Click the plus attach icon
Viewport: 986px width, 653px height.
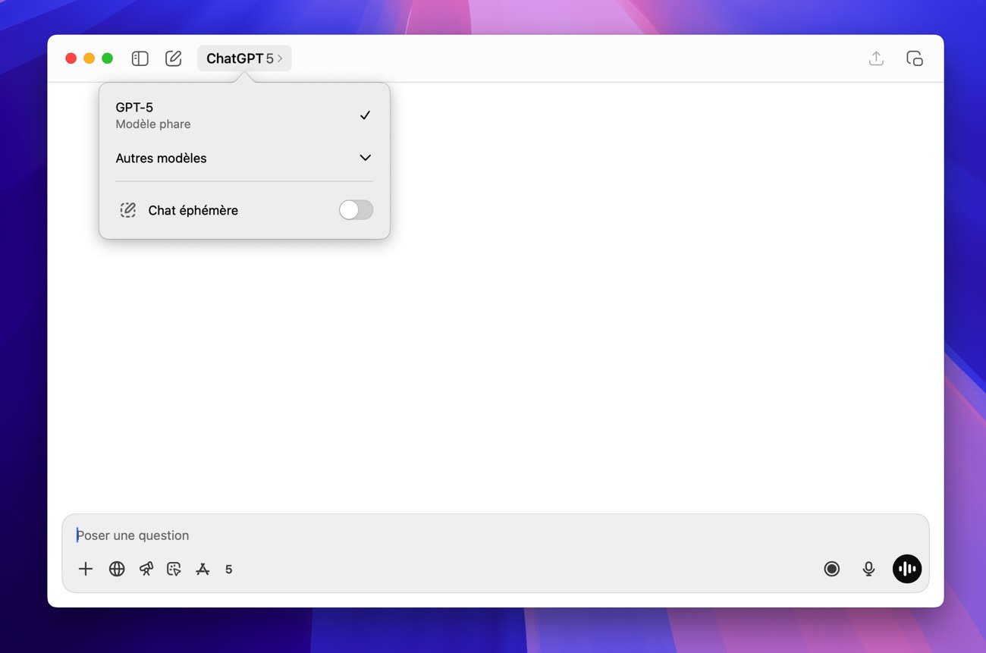(86, 569)
